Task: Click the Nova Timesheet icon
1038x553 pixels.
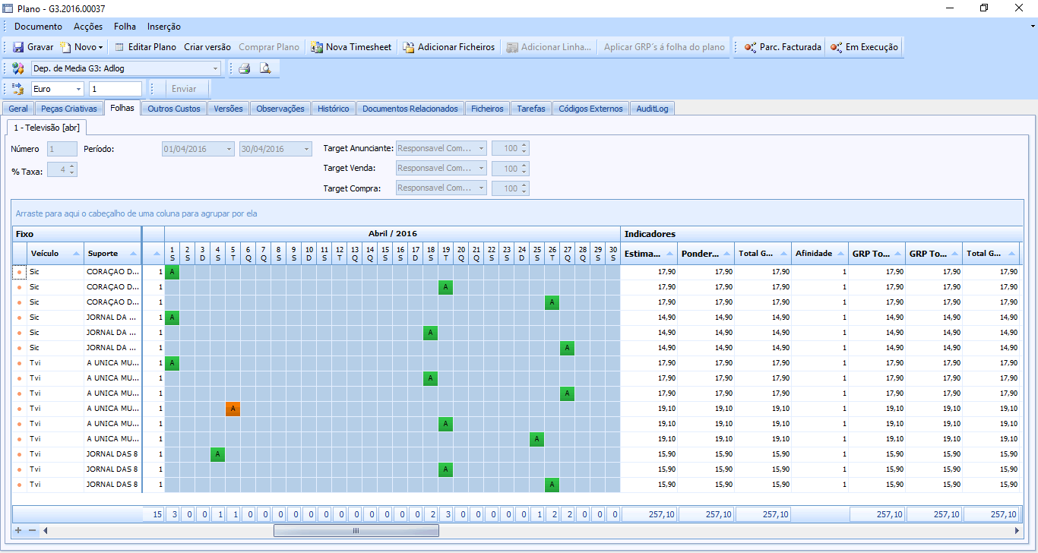Action: (x=317, y=47)
